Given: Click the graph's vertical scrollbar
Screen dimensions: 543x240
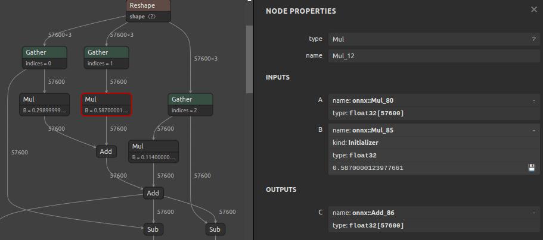Looking at the screenshot, I should [250, 59].
